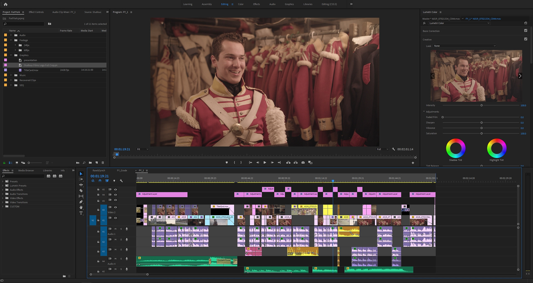533x283 pixels.
Task: Play the program monitor
Action: point(265,162)
